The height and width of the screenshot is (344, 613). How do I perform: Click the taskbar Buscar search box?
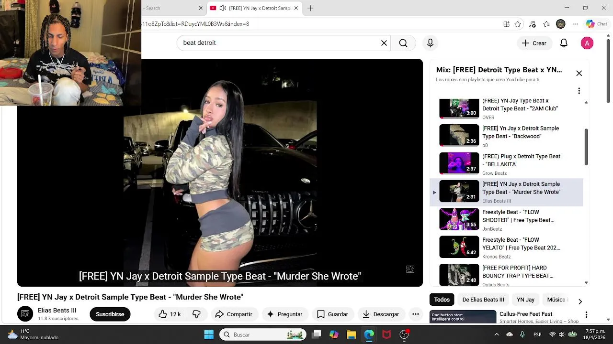point(263,334)
